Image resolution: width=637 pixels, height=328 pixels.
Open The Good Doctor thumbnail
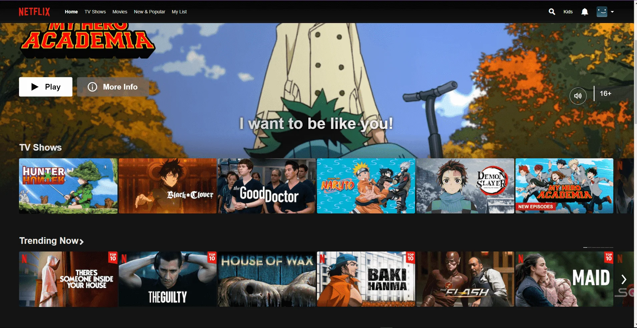point(267,186)
